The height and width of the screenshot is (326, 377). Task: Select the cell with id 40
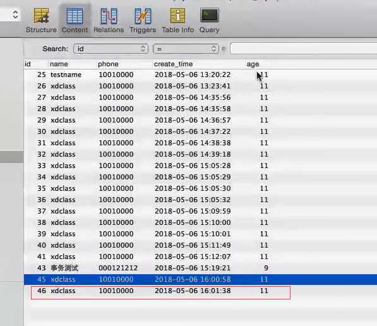41,245
